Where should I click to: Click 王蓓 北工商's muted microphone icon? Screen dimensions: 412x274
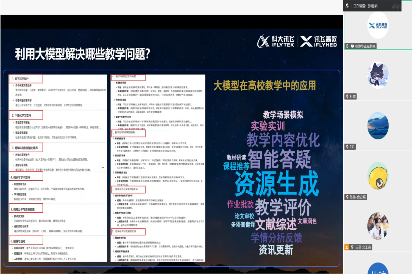click(352, 247)
